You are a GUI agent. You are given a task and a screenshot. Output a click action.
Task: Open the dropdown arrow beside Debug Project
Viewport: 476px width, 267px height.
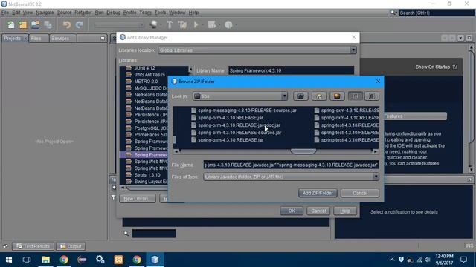click(x=219, y=24)
